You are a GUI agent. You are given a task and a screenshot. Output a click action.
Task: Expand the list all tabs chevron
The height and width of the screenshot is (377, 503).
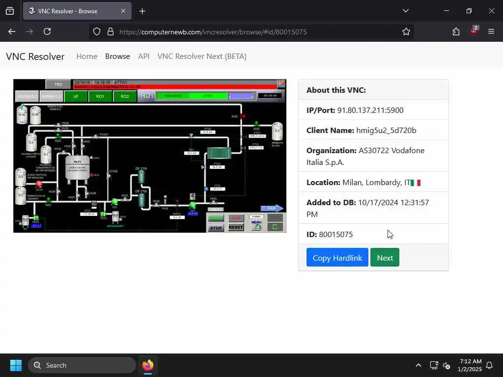click(405, 11)
